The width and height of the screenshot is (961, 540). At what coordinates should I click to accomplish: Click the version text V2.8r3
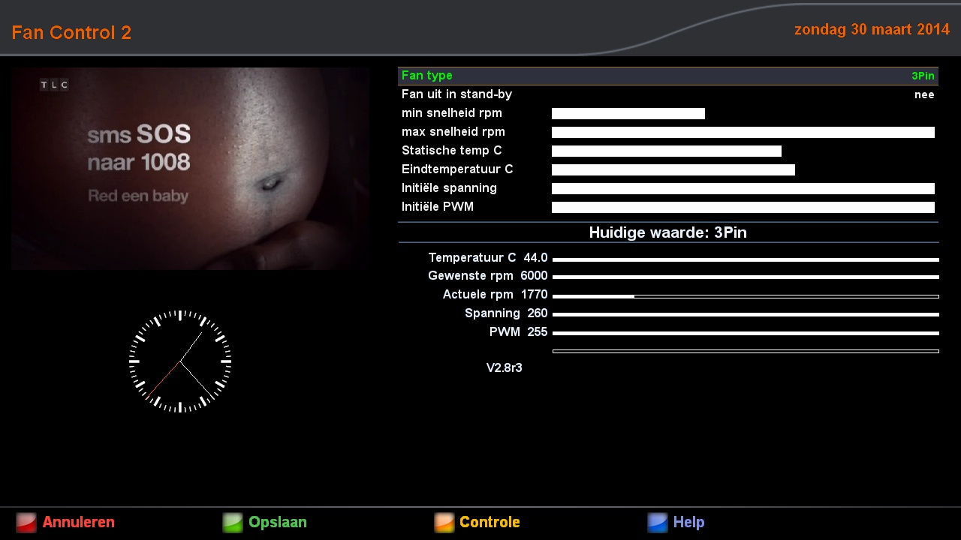505,368
